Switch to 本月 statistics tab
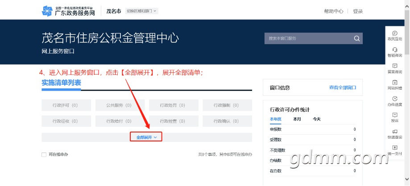The height and width of the screenshot is (186, 410). click(x=297, y=119)
